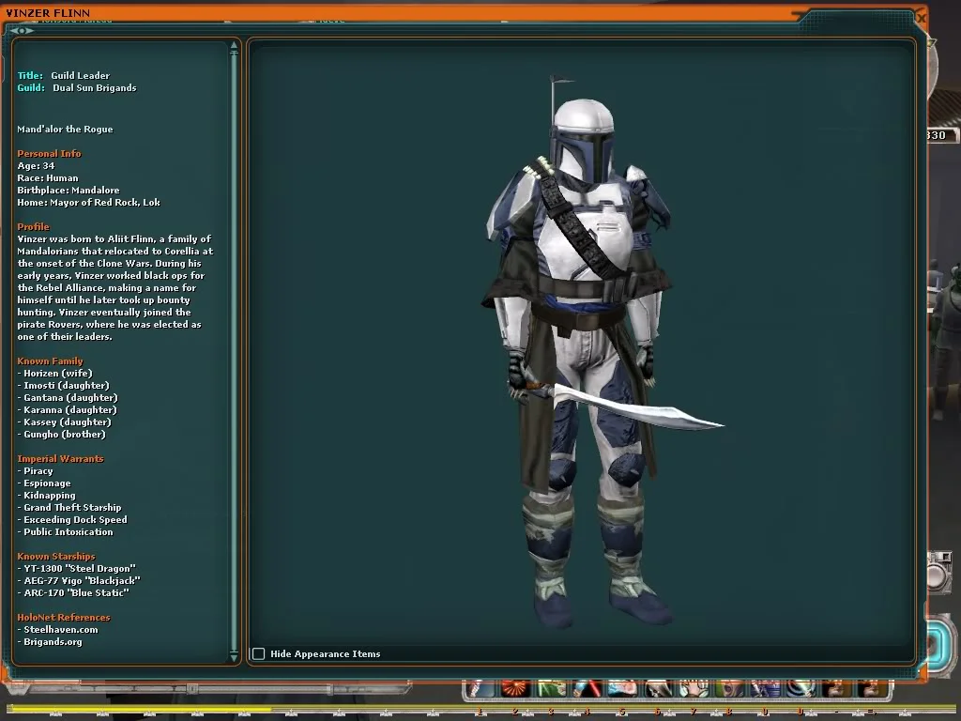Click the window menu icon above the profile panel
This screenshot has width=961, height=721.
[x=21, y=31]
